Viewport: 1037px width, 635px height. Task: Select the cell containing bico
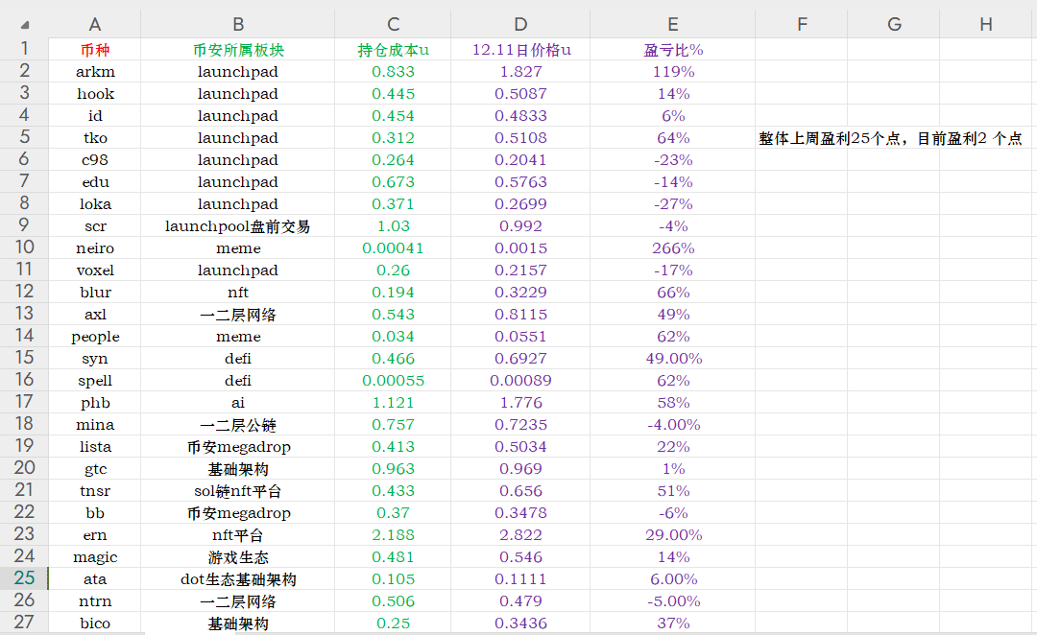[x=94, y=623]
